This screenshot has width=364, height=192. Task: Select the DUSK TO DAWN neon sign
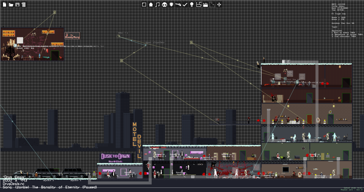click(116, 158)
